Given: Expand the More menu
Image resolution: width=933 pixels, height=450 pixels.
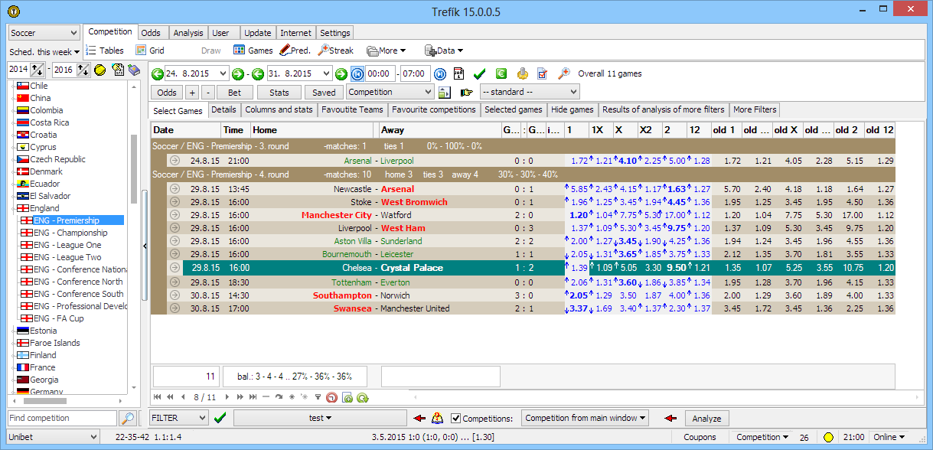Looking at the screenshot, I should coord(386,51).
